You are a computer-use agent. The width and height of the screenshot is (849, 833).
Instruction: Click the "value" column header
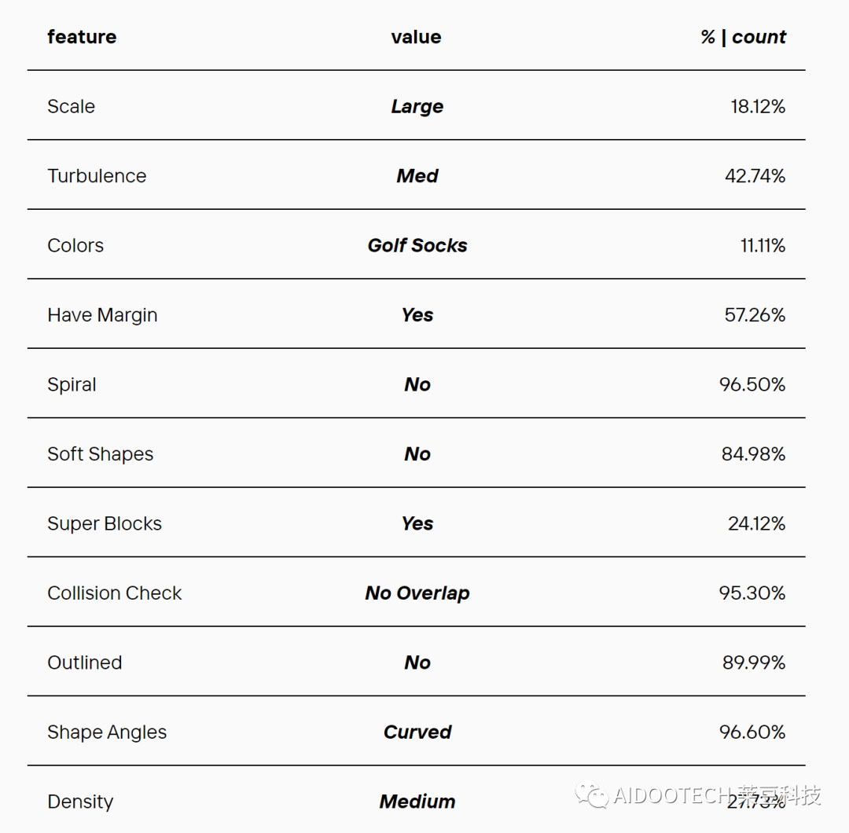point(416,37)
